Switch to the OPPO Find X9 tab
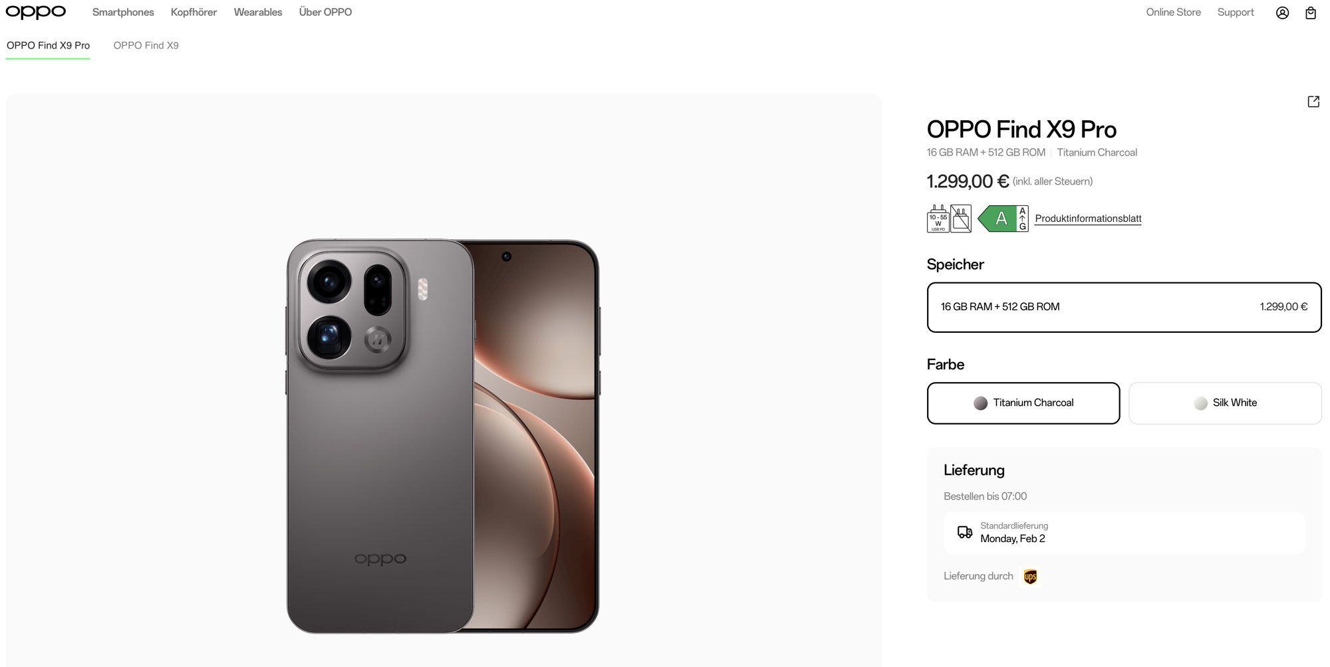 tap(146, 45)
